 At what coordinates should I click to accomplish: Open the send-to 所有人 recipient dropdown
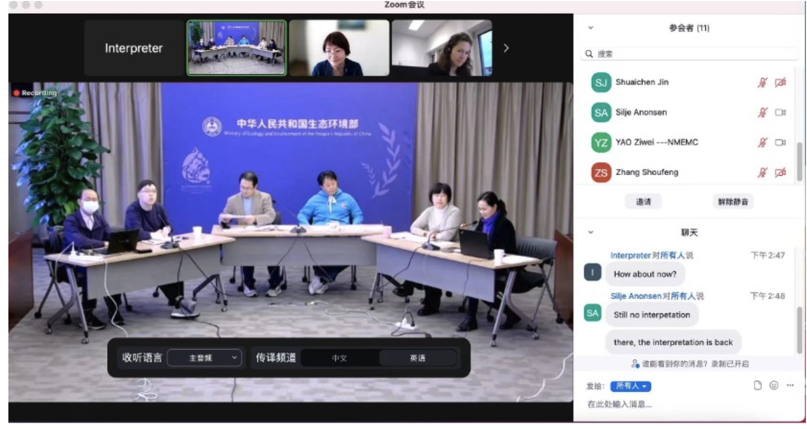(x=631, y=386)
